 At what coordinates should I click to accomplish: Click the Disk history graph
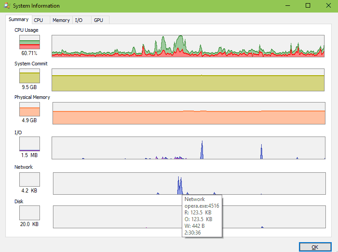[x=189, y=217]
